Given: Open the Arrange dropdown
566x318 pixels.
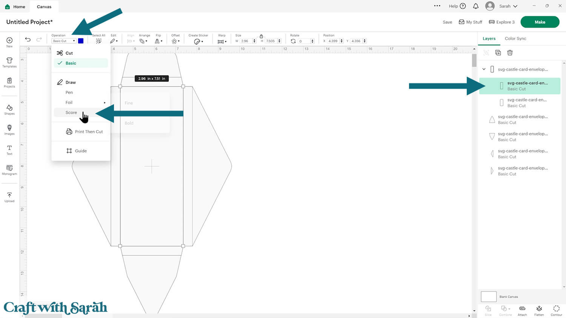Looking at the screenshot, I should click(143, 41).
